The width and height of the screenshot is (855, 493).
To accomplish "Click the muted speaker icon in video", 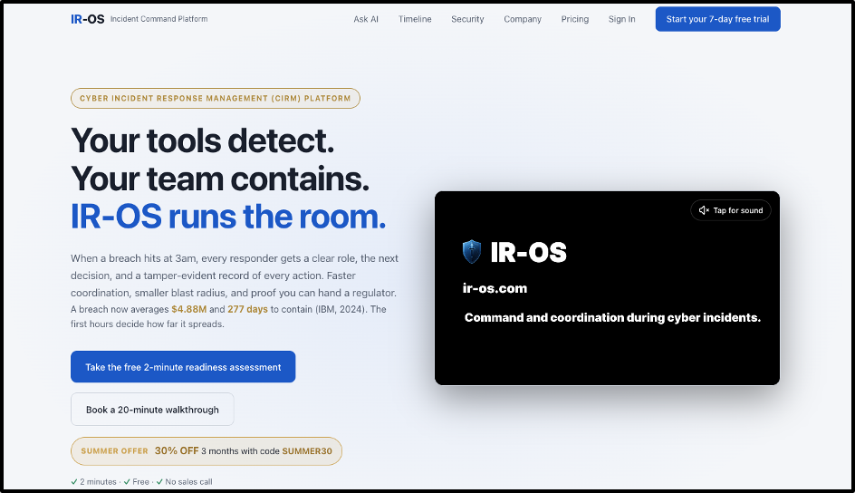I will pyautogui.click(x=704, y=210).
